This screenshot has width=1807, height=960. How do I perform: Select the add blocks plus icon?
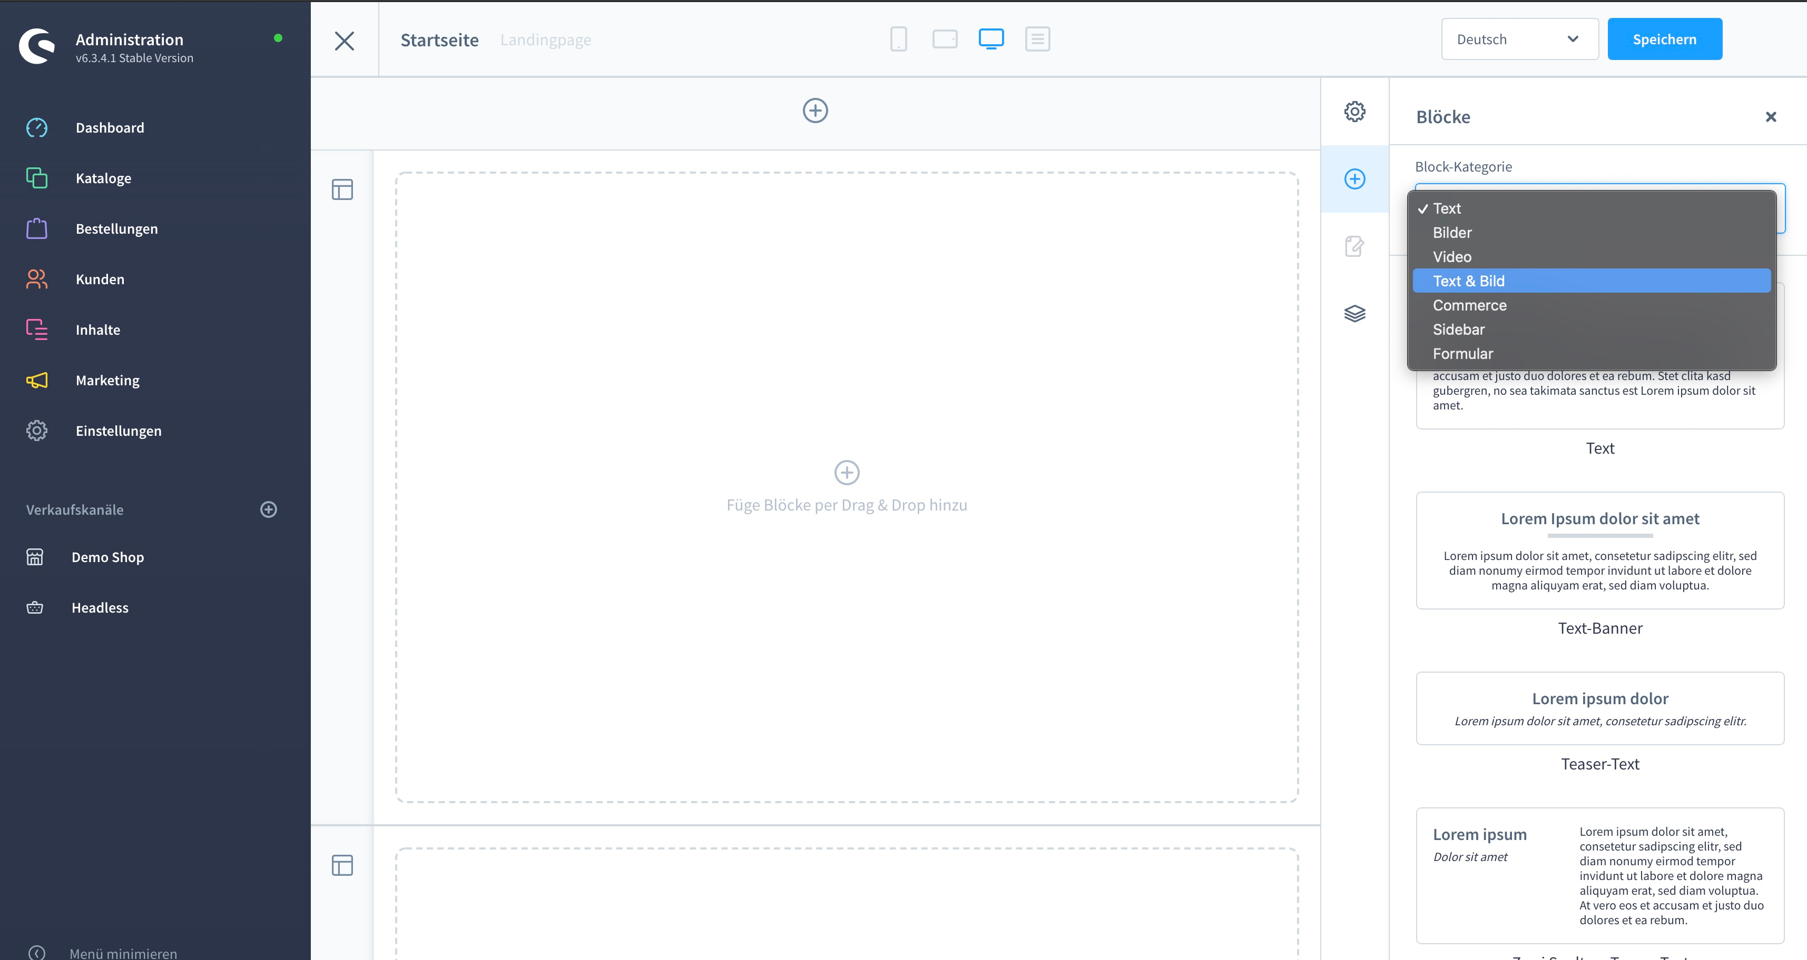click(x=1354, y=179)
